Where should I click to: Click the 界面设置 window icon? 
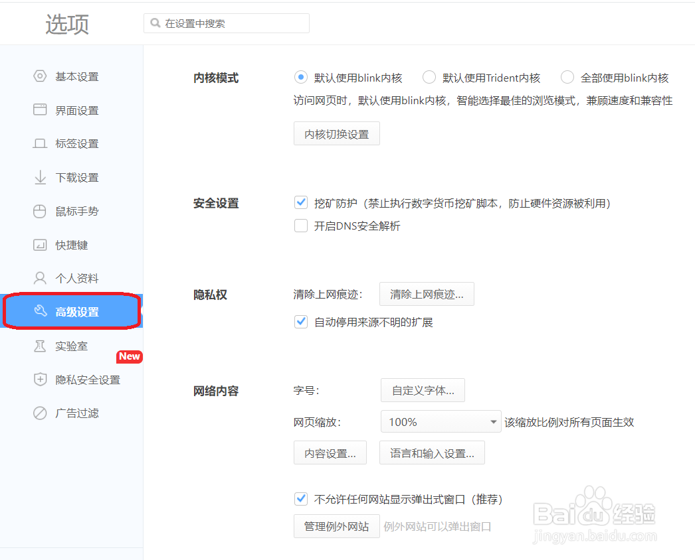(40, 109)
